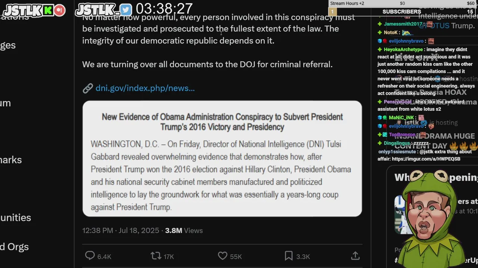
Task: Click the Twitter bird logo in overlay
Action: click(126, 10)
